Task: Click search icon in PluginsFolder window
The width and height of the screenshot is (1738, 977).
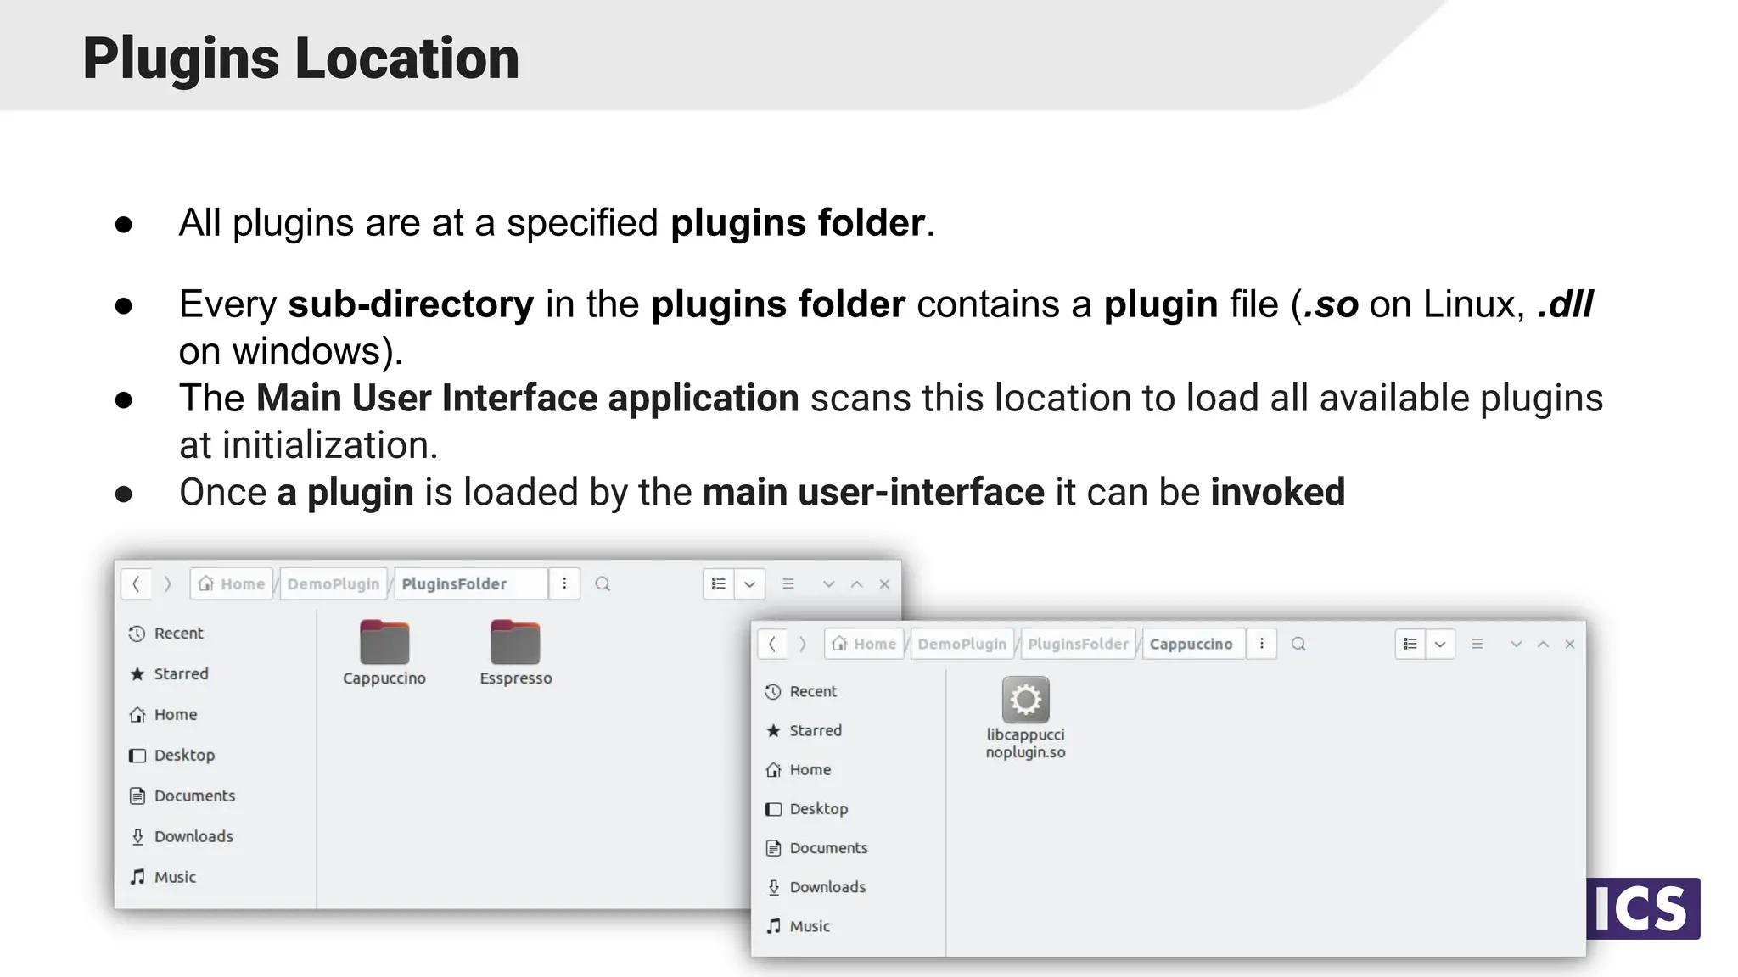Action: point(603,583)
